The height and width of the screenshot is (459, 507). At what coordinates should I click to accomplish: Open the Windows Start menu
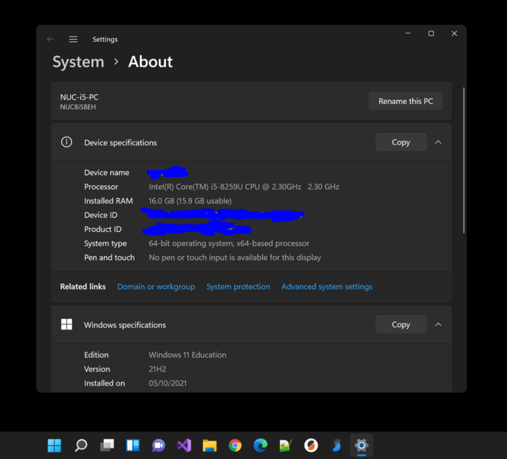coord(54,445)
